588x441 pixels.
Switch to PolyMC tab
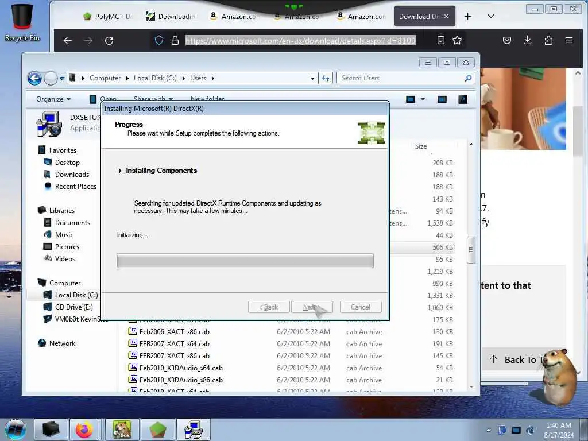tap(108, 17)
